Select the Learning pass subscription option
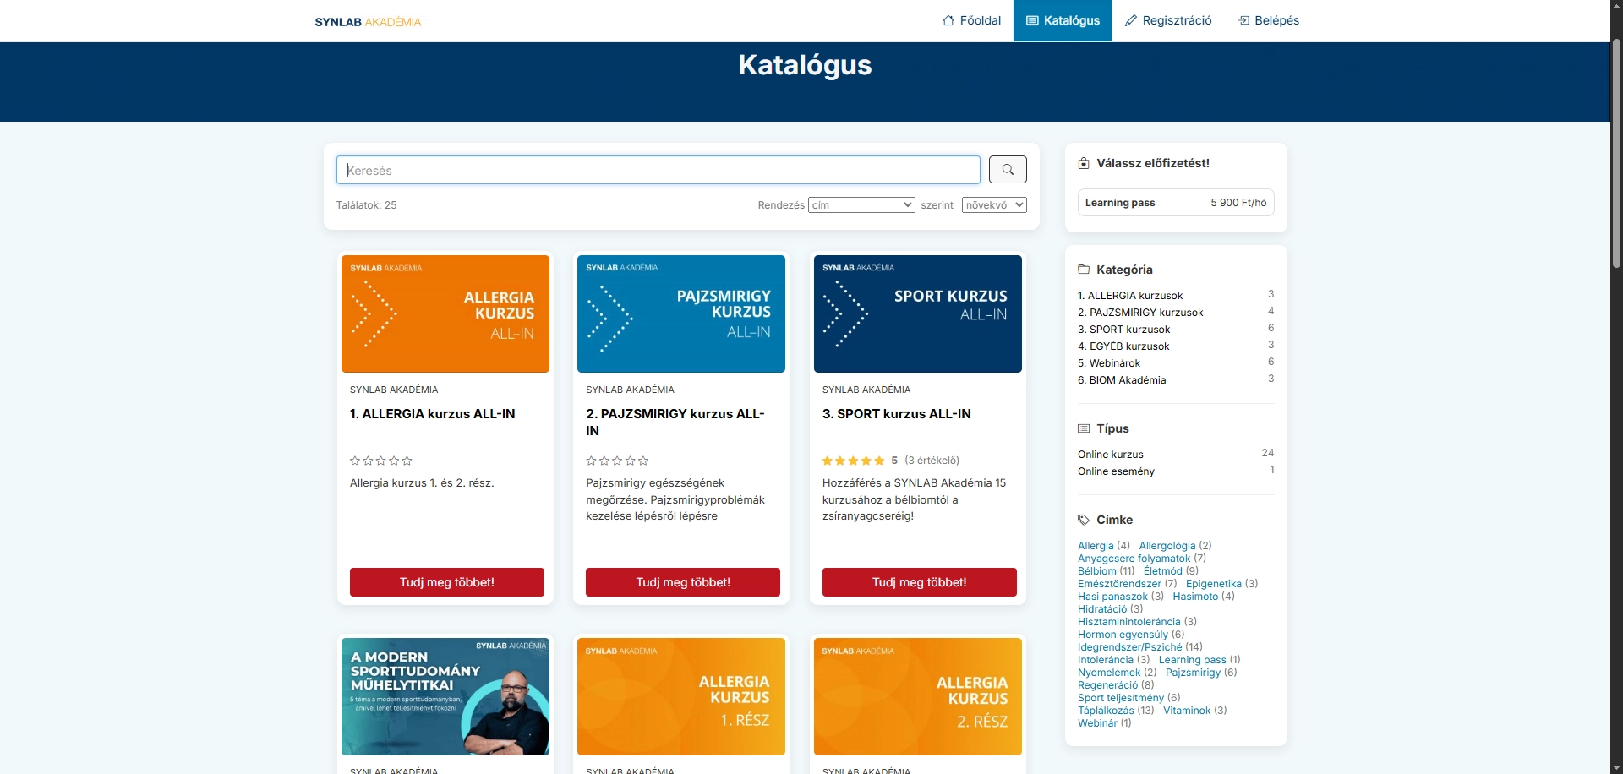The width and height of the screenshot is (1623, 774). click(x=1175, y=203)
